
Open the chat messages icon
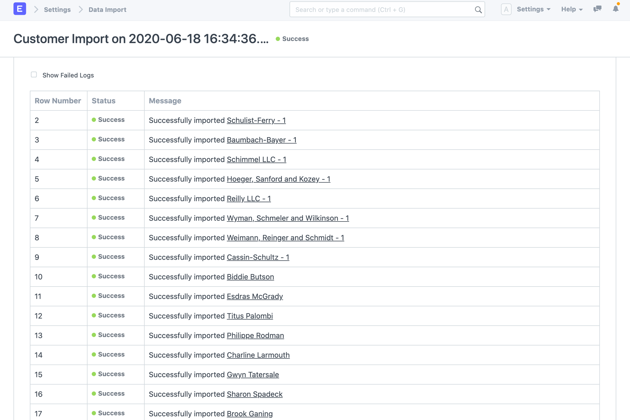[597, 9]
